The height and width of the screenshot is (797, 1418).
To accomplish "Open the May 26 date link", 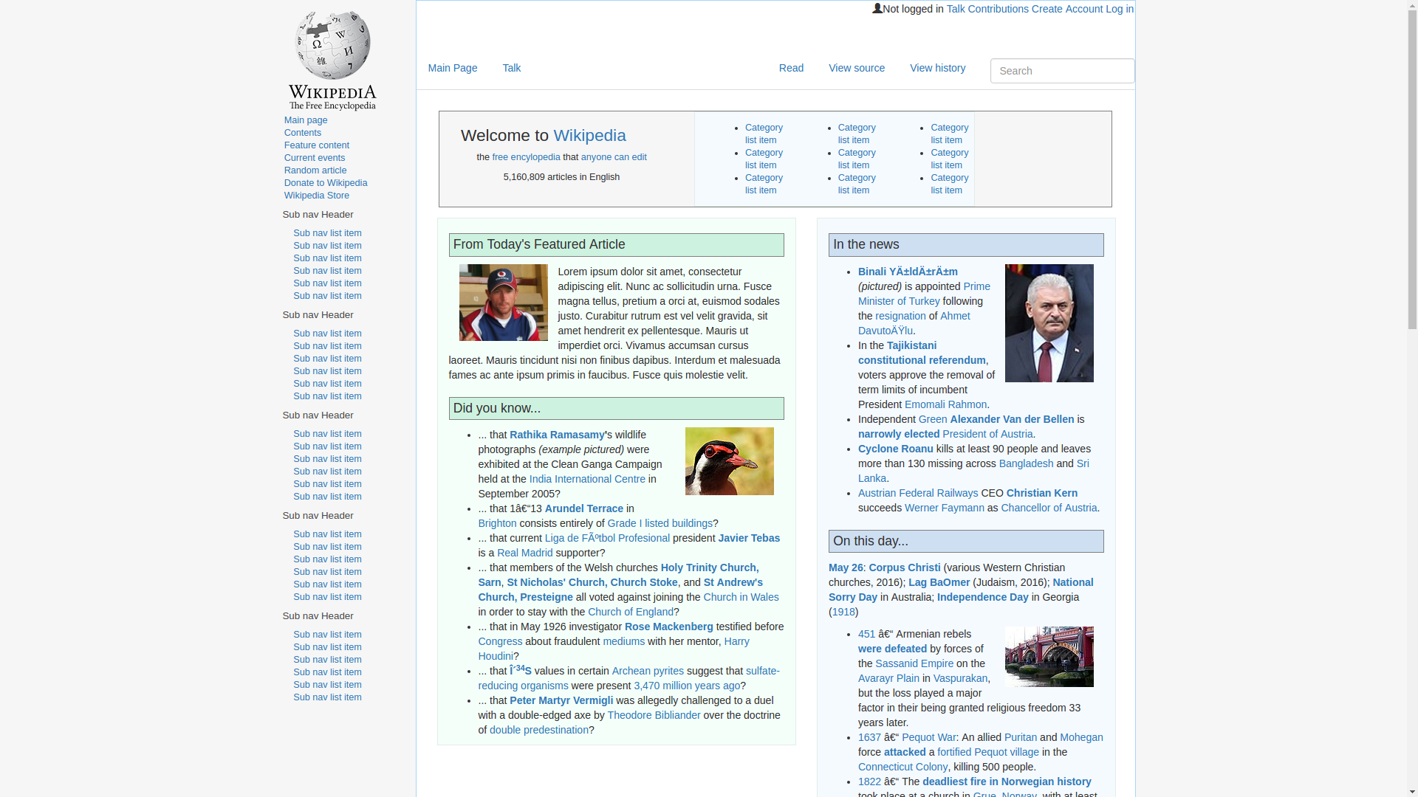I will [x=846, y=567].
